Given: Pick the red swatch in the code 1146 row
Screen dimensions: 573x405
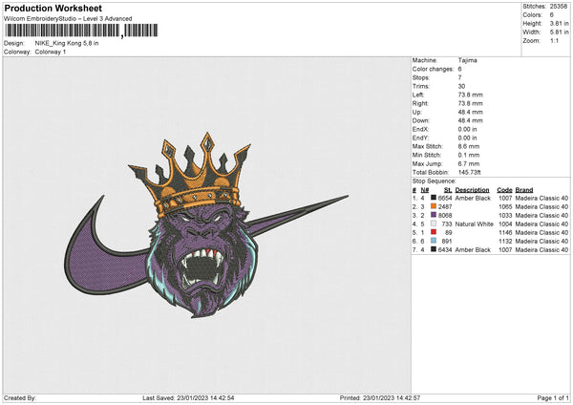Looking at the screenshot, I should 434,232.
